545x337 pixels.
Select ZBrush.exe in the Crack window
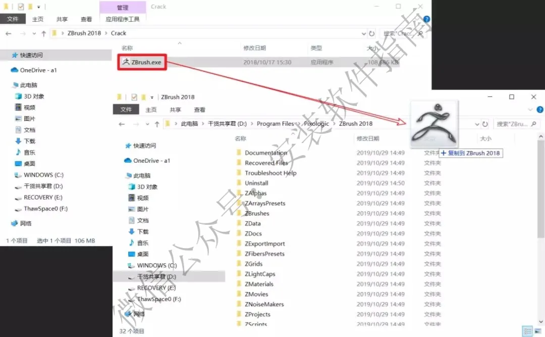coord(142,62)
